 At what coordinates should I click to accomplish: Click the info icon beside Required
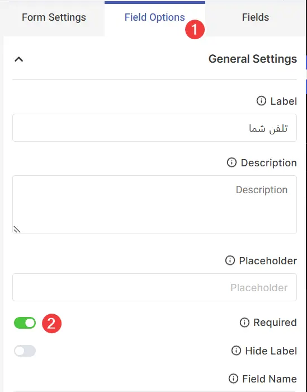tap(244, 322)
